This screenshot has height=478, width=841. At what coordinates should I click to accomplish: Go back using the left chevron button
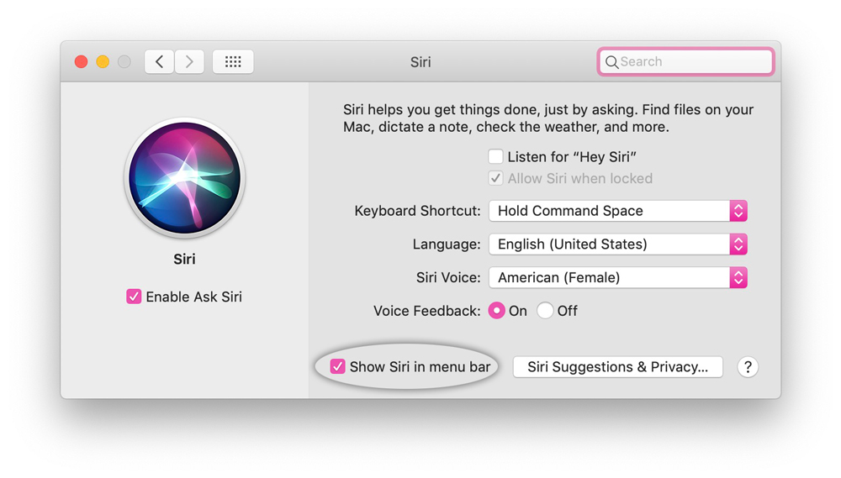coord(159,61)
